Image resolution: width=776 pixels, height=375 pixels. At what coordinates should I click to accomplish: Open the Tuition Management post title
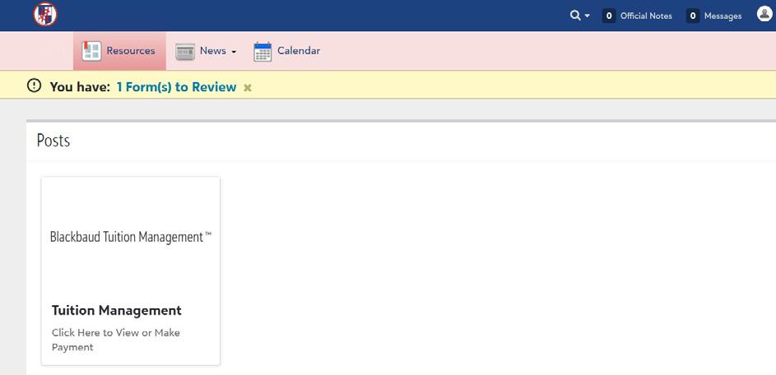116,310
